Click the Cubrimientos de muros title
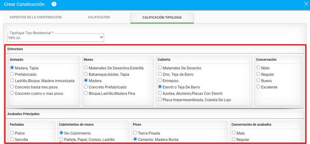This screenshot has width=310, height=144. click(76, 124)
